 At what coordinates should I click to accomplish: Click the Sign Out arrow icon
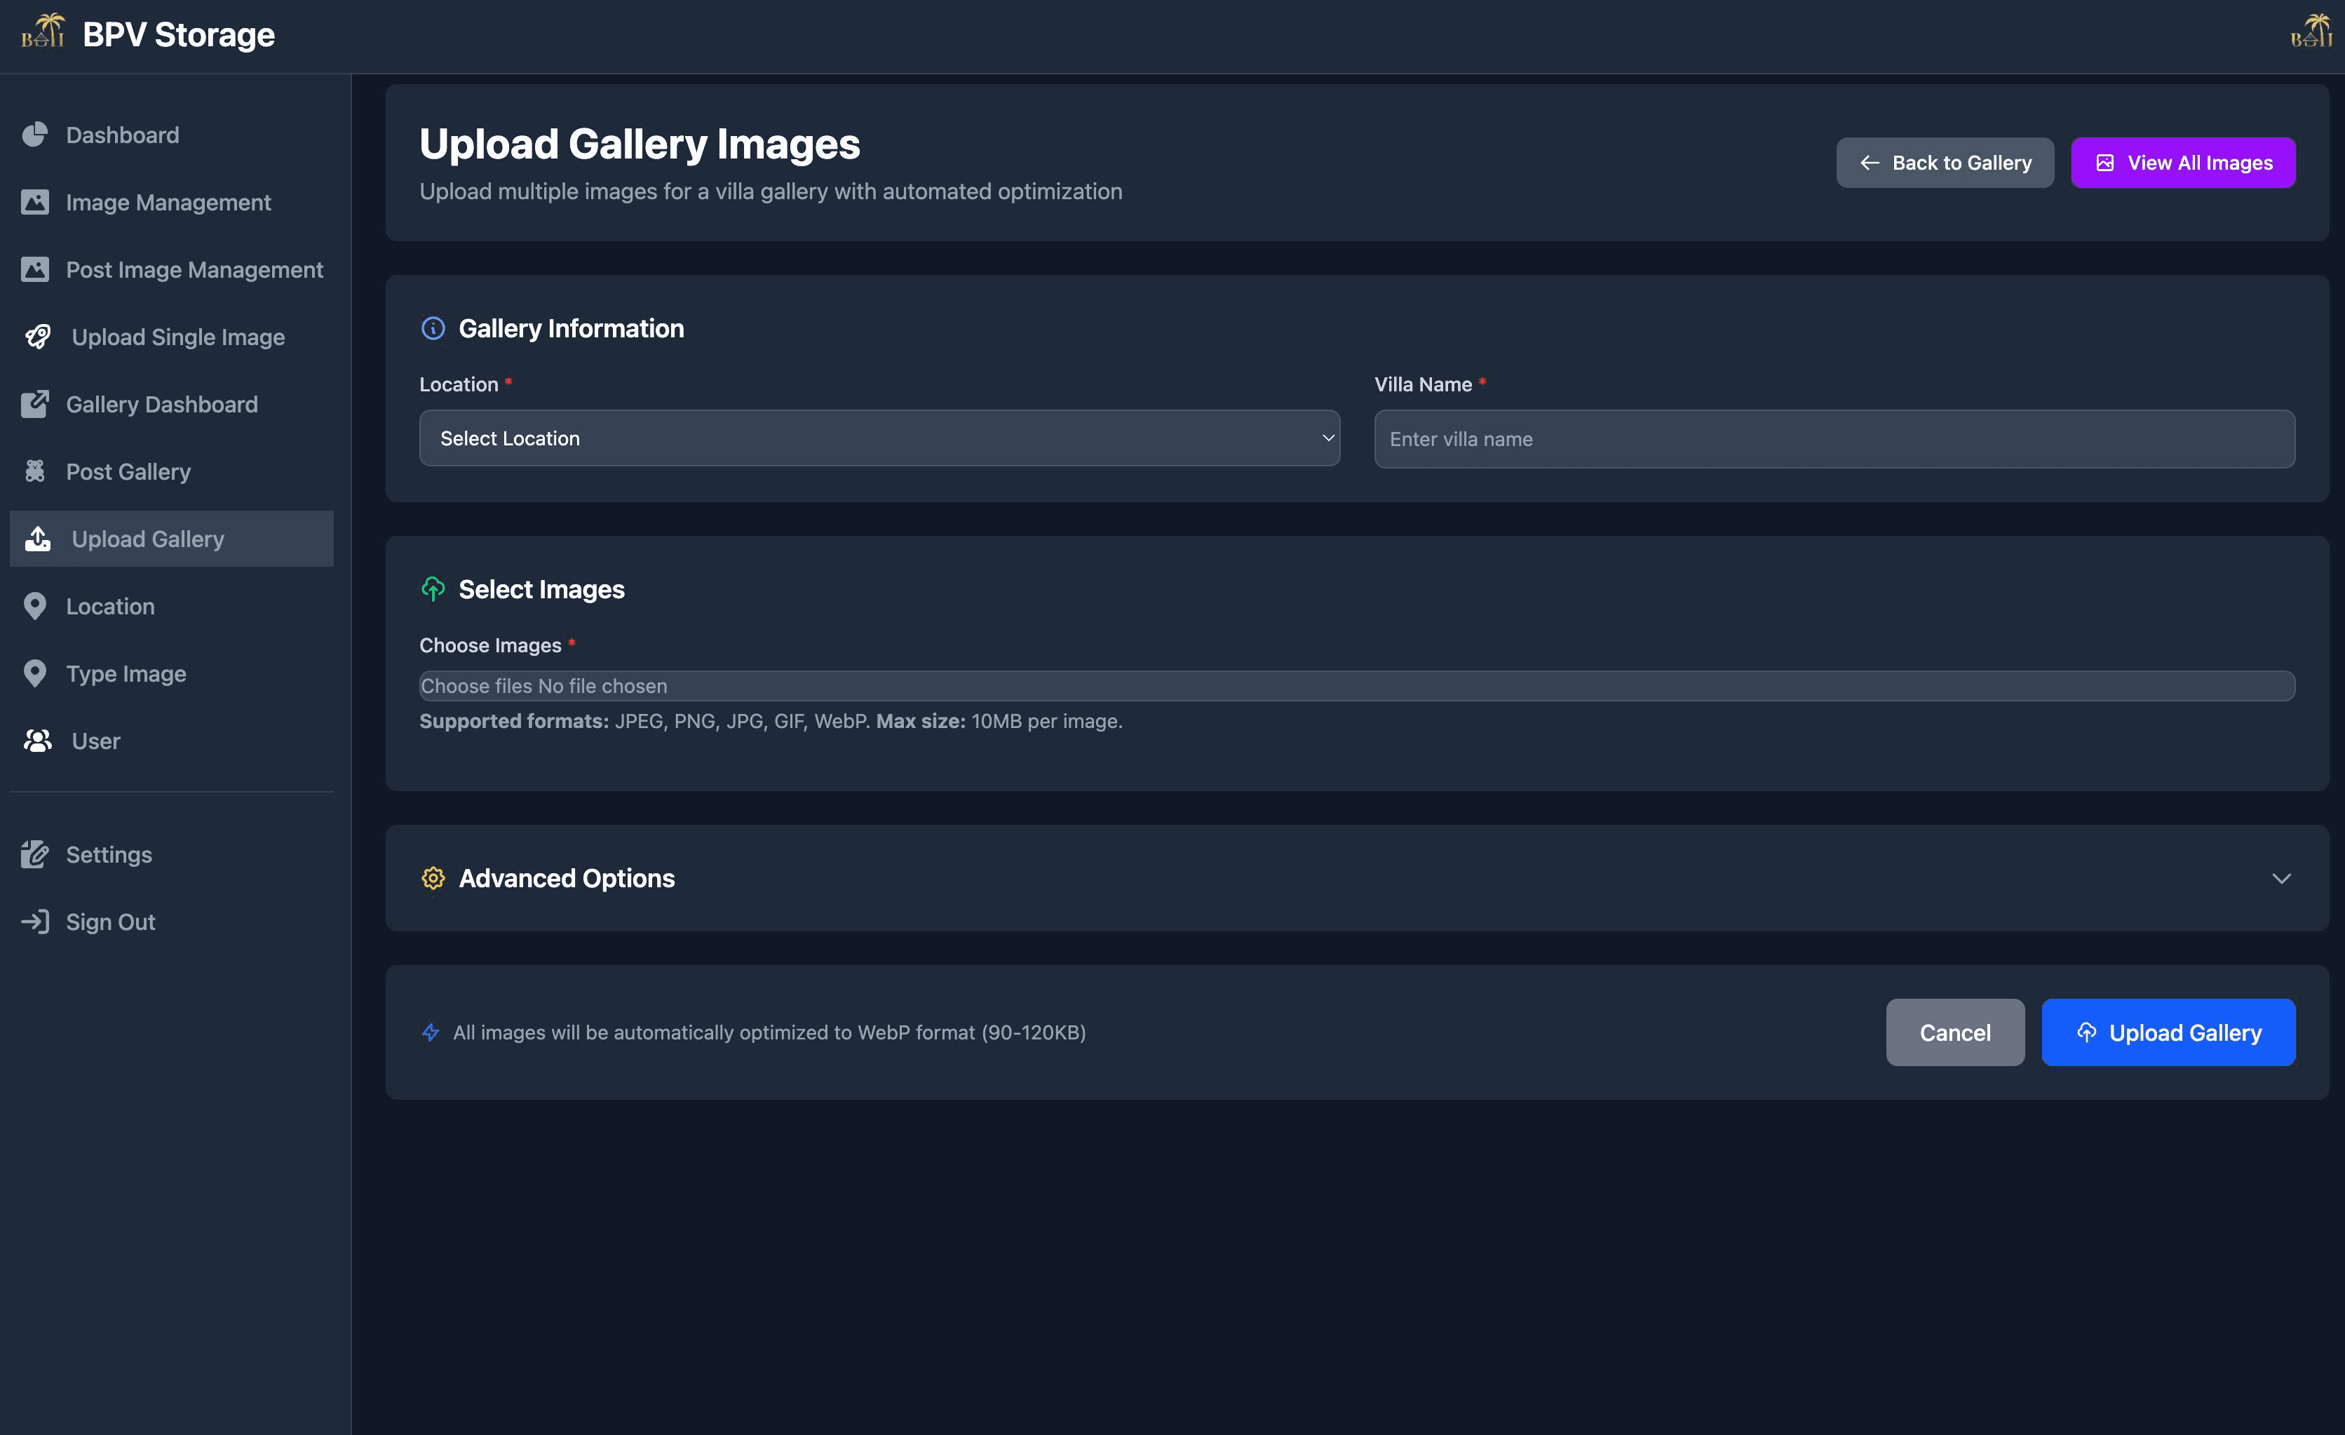[35, 921]
